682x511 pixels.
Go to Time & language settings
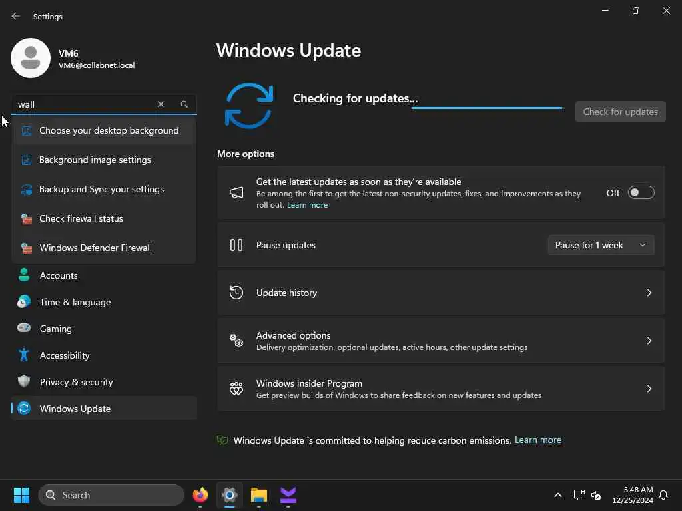point(104,302)
